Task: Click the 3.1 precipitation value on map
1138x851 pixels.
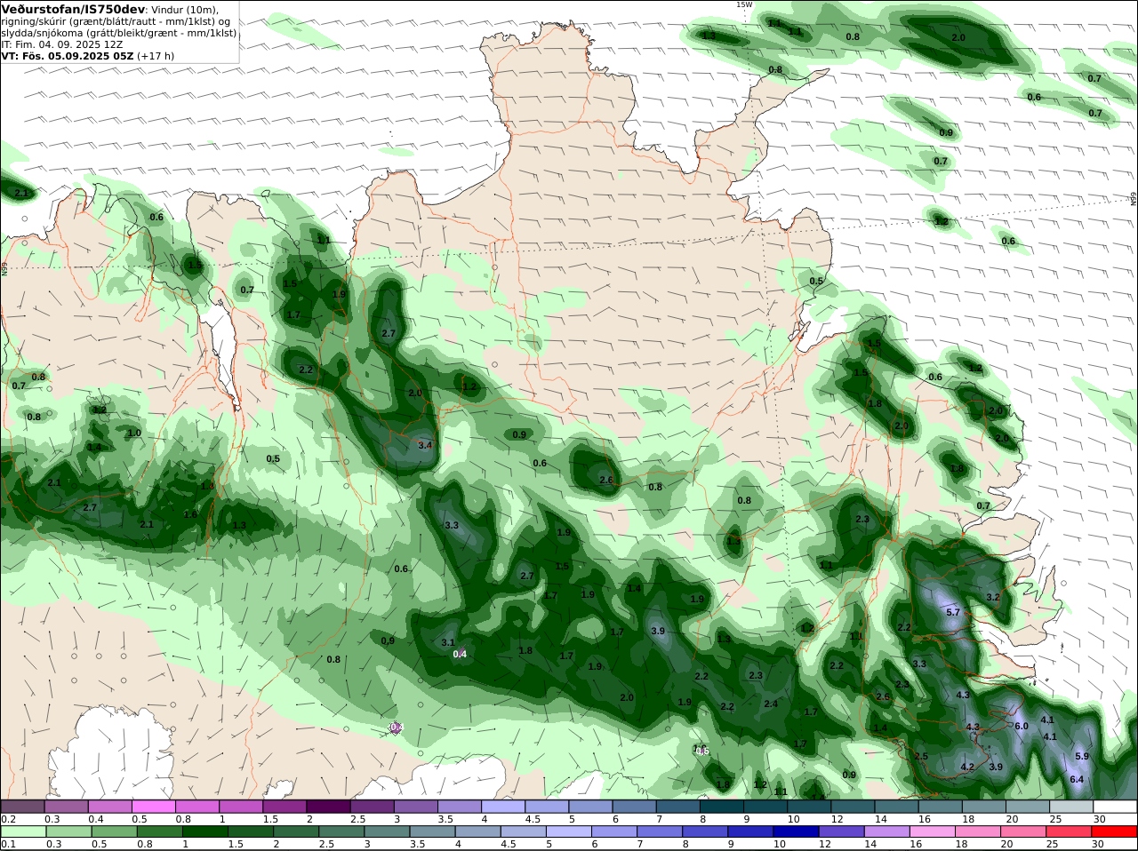Action: click(448, 642)
